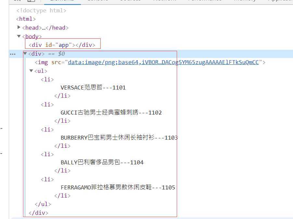Open the base64 image data link
The image size is (293, 219).
(x=163, y=62)
